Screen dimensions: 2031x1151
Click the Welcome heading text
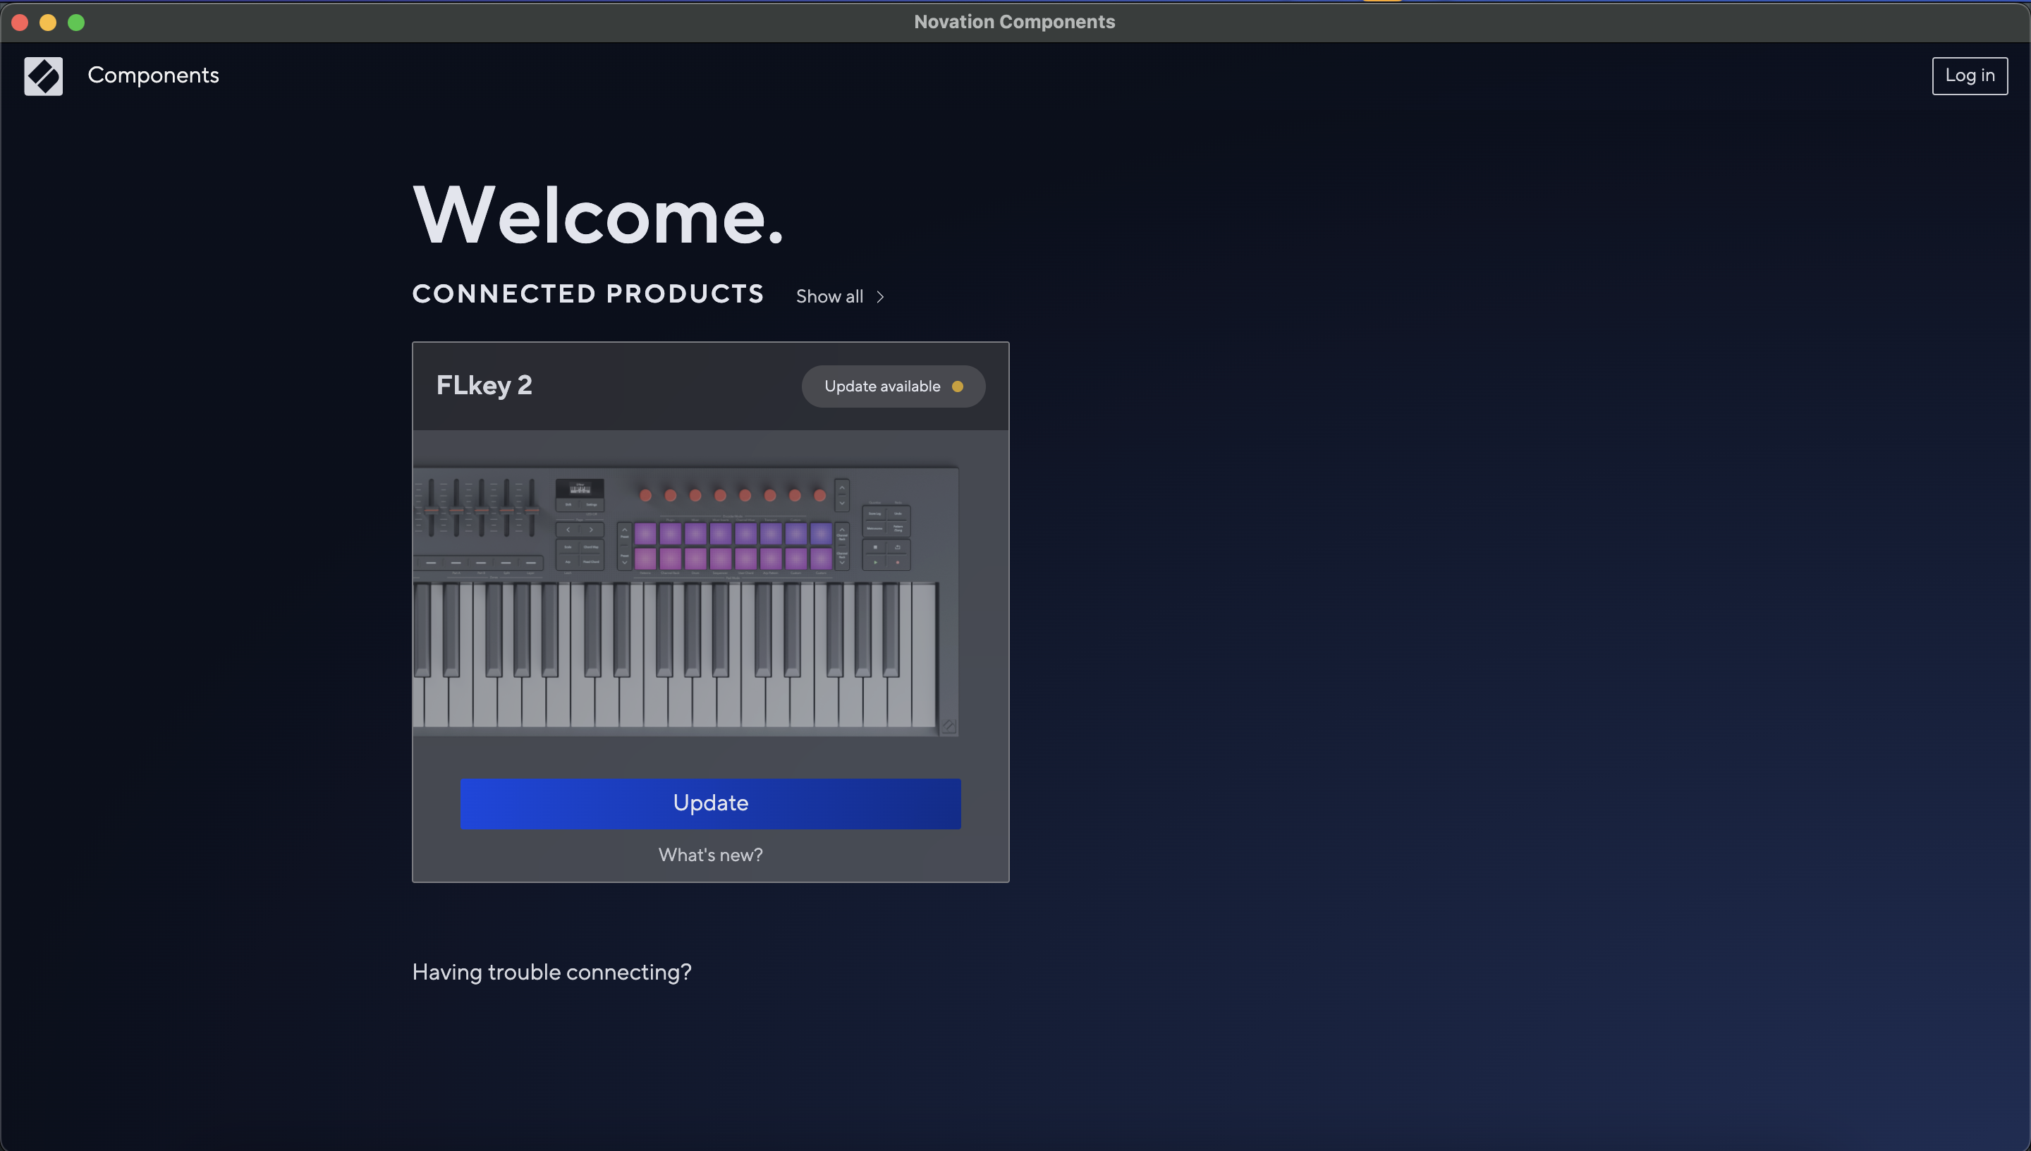[x=598, y=215]
